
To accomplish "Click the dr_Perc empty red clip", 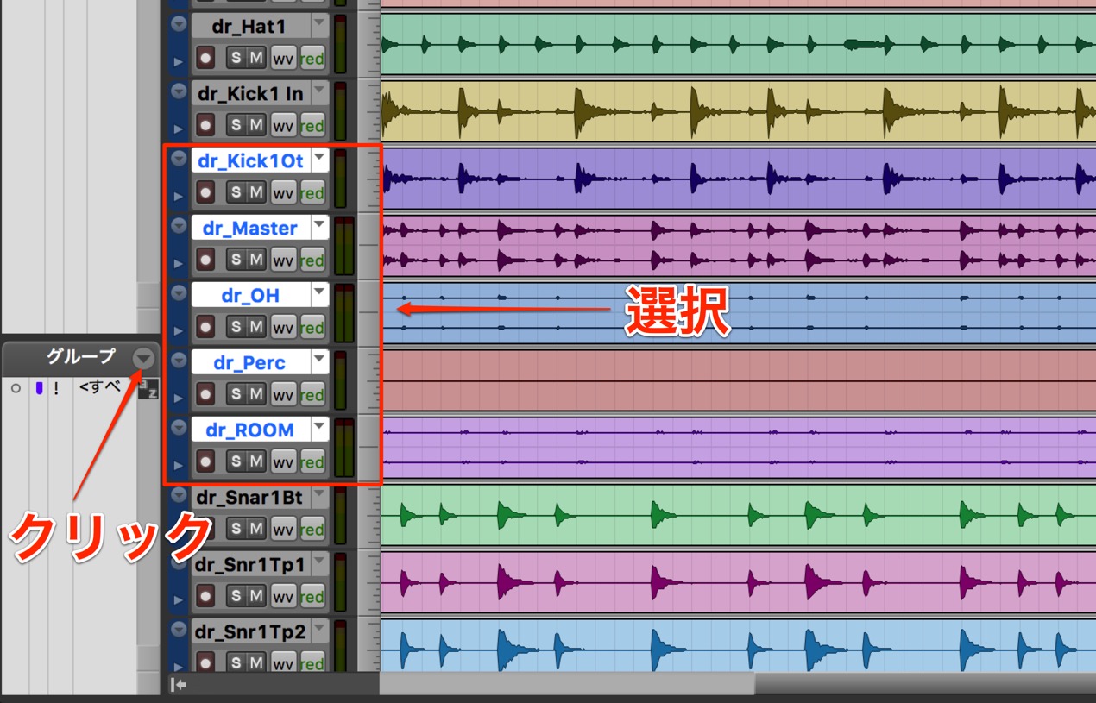I will click(x=738, y=380).
